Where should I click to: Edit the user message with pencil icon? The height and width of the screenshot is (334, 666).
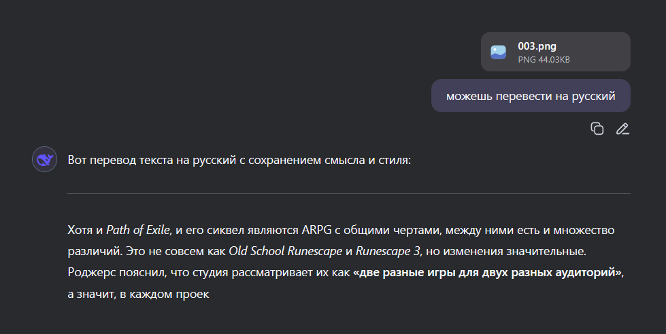(x=622, y=129)
